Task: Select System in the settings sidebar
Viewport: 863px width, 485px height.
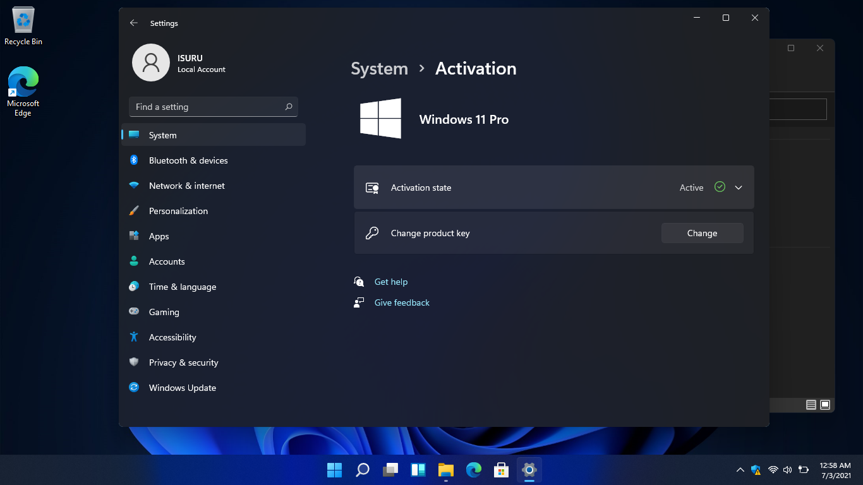Action: (214, 135)
